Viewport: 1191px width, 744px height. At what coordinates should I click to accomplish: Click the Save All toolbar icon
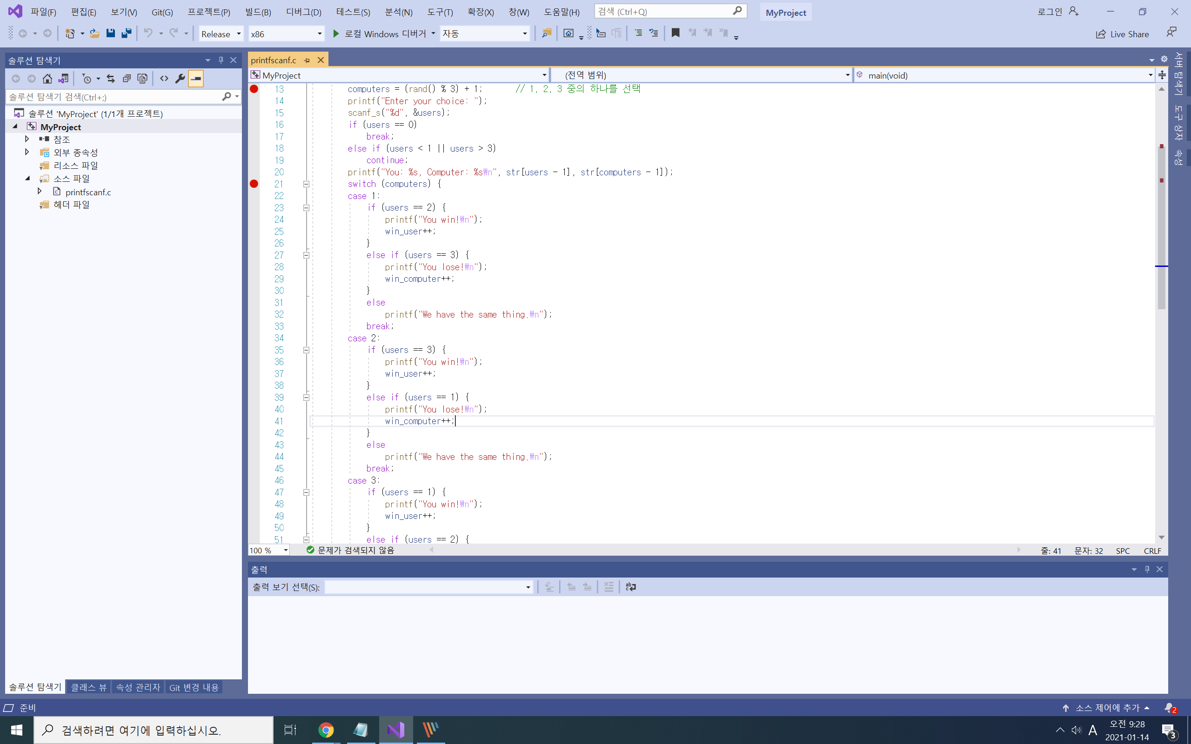(127, 33)
